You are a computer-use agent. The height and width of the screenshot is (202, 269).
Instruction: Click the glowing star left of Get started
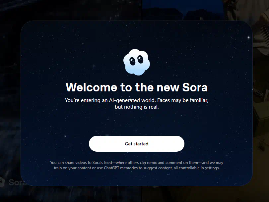coord(65,136)
